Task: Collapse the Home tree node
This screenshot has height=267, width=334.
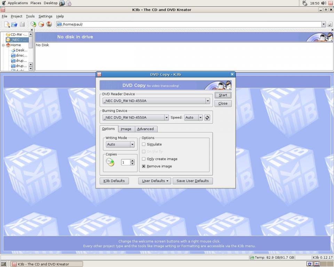Action: coord(3,45)
